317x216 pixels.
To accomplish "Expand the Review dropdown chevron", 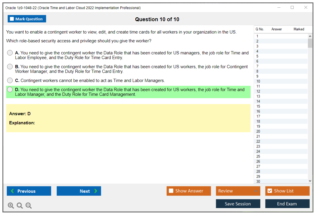I will tap(255, 191).
